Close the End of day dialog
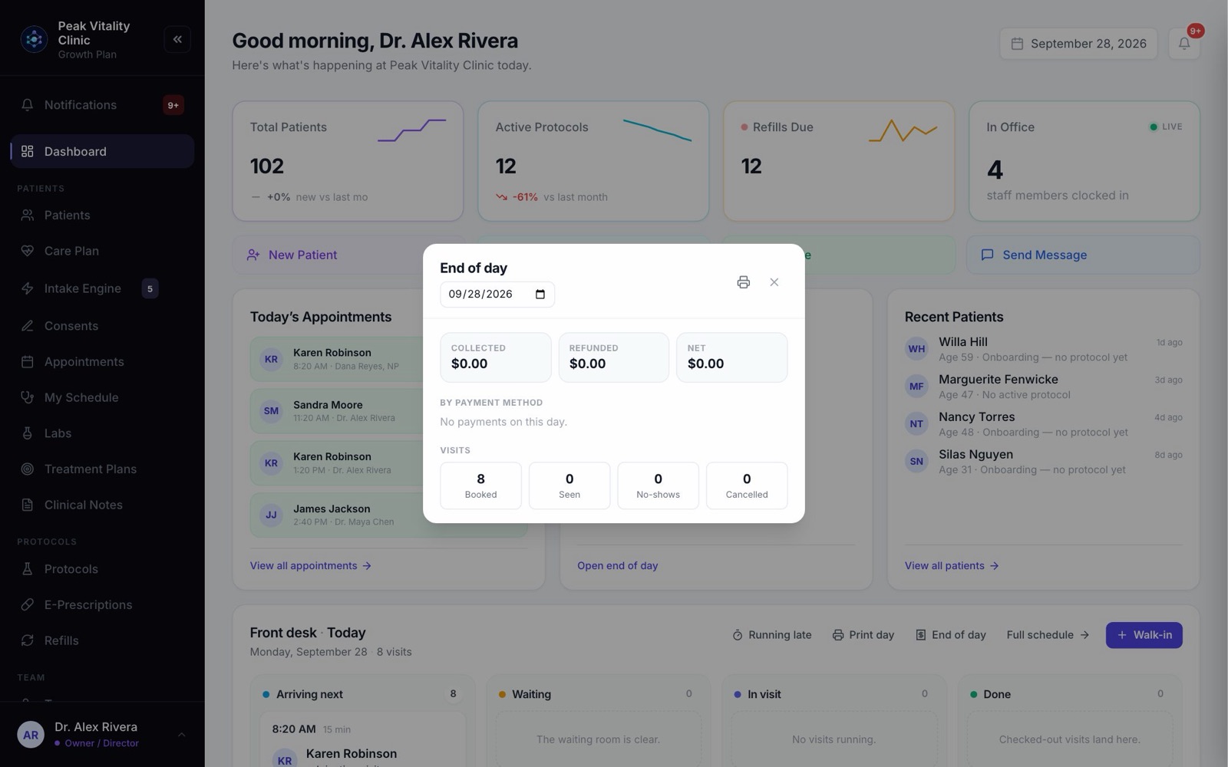This screenshot has width=1228, height=767. 774,282
